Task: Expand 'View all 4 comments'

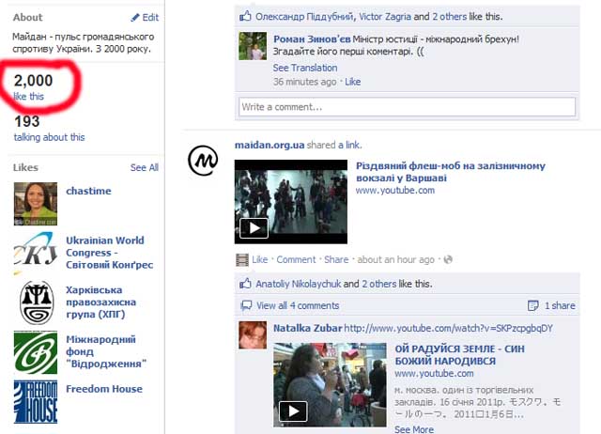Action: click(x=297, y=305)
